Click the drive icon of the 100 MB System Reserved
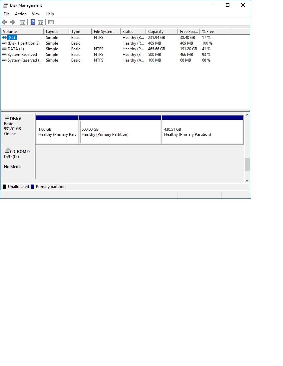This screenshot has width=283, height=366. (x=4, y=60)
